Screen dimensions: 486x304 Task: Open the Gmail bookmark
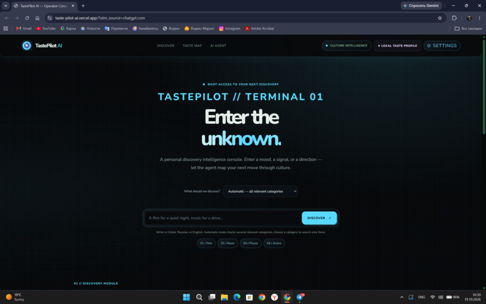click(x=24, y=28)
